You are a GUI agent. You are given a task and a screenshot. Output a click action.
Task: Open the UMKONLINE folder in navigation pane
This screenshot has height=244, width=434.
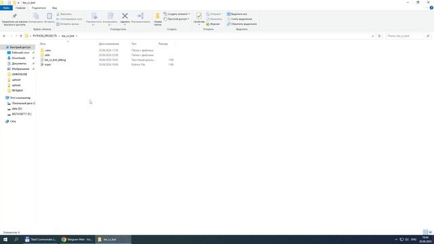pyautogui.click(x=20, y=75)
